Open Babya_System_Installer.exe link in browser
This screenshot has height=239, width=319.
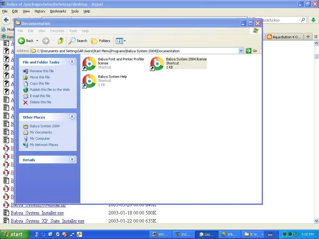click(x=37, y=213)
